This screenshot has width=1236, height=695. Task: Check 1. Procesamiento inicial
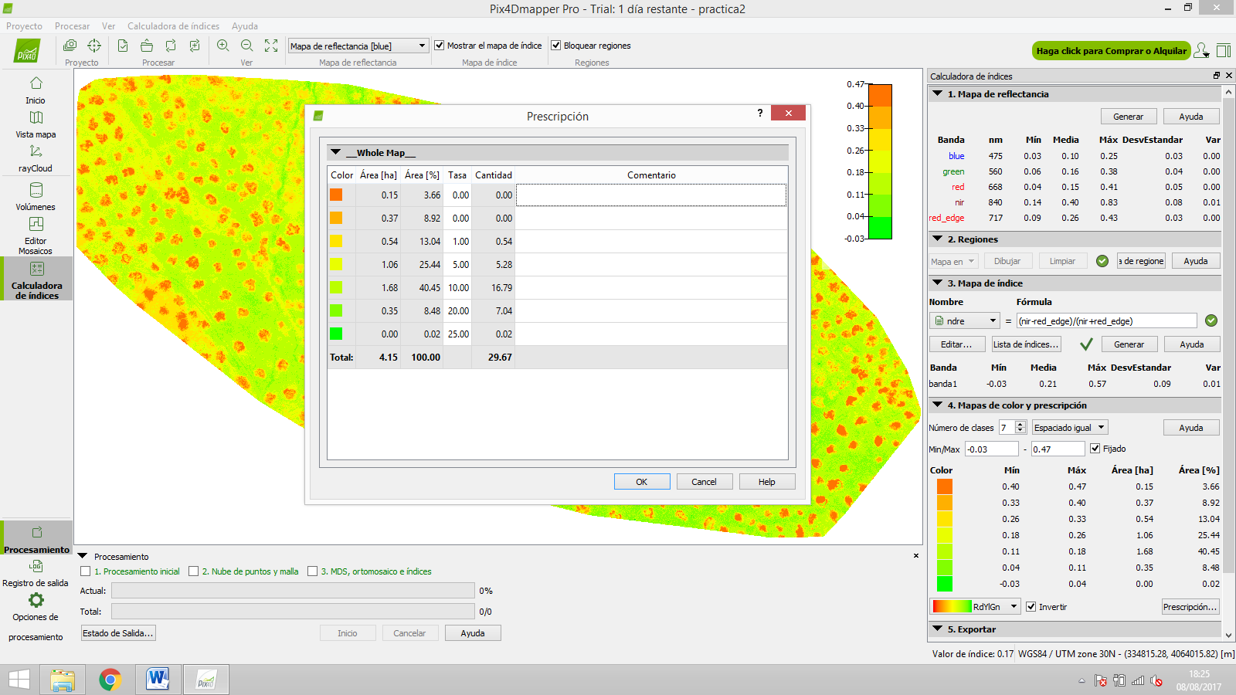[x=85, y=571]
